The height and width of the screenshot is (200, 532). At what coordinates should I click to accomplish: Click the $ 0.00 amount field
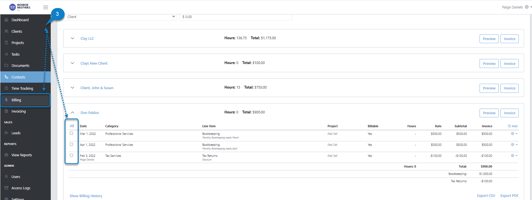pos(236,17)
